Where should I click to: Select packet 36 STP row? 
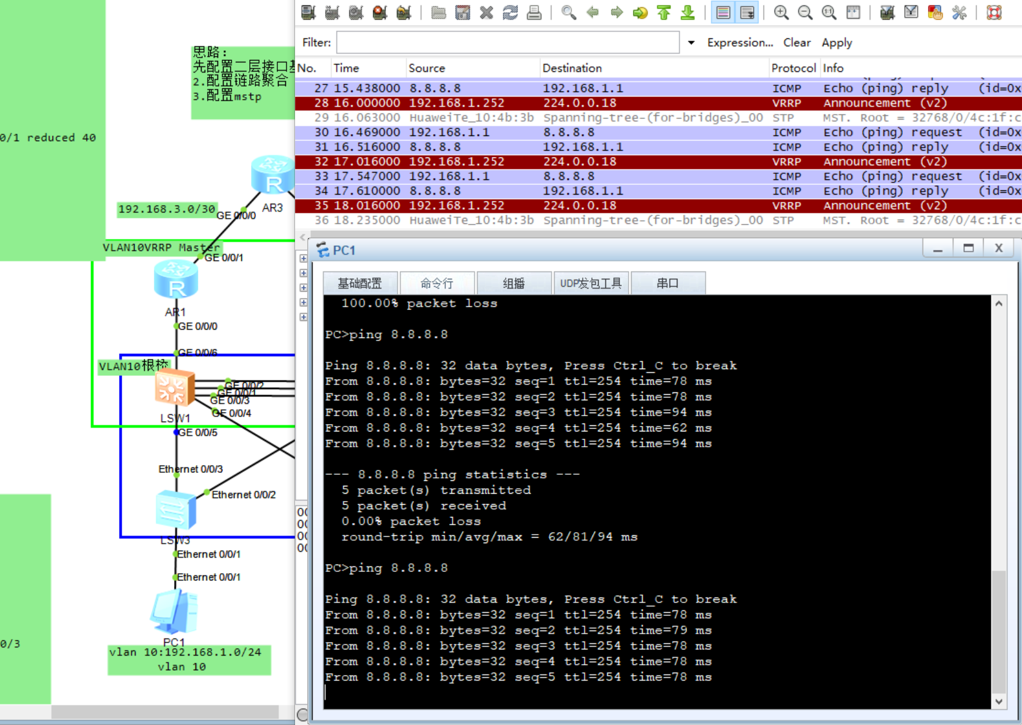pyautogui.click(x=659, y=220)
